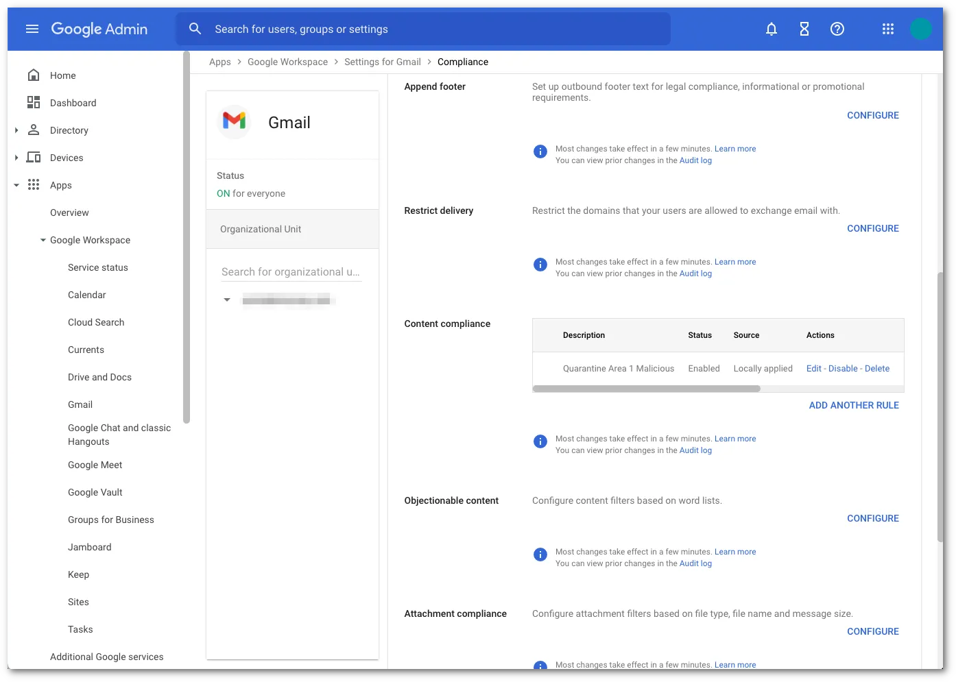
Task: Click the search magnifier icon
Action: (x=195, y=29)
